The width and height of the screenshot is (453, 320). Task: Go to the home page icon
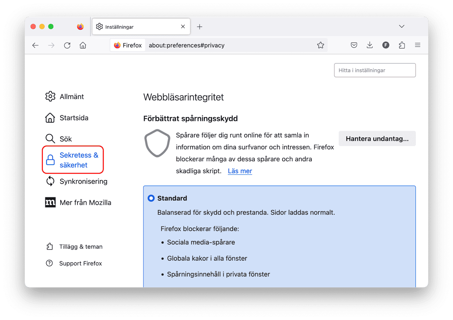[x=83, y=45]
